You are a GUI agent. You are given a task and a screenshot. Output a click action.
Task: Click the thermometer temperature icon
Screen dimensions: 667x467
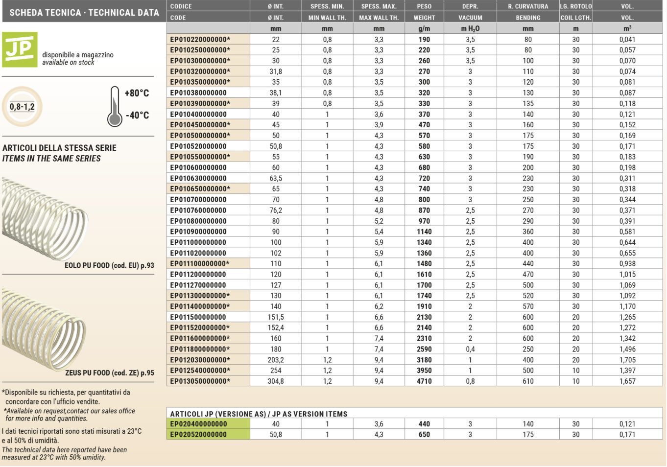[115, 106]
